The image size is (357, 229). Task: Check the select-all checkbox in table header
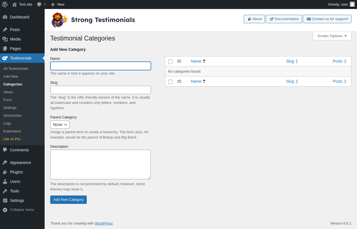click(x=170, y=62)
